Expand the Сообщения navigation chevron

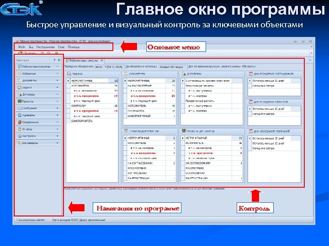57,108
